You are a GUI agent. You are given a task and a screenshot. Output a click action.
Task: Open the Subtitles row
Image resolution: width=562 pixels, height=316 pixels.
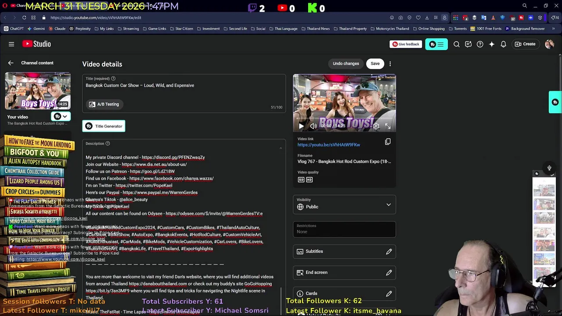[344, 251]
